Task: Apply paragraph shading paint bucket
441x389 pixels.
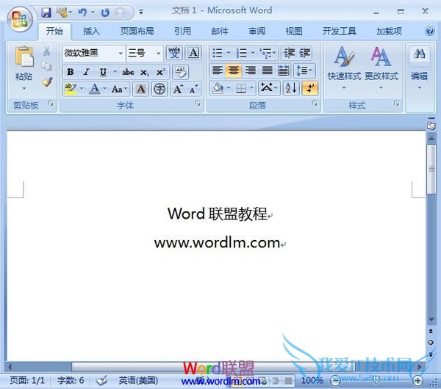Action: click(218, 89)
